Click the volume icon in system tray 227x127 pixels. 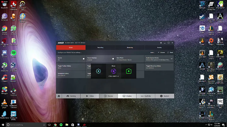212,125
